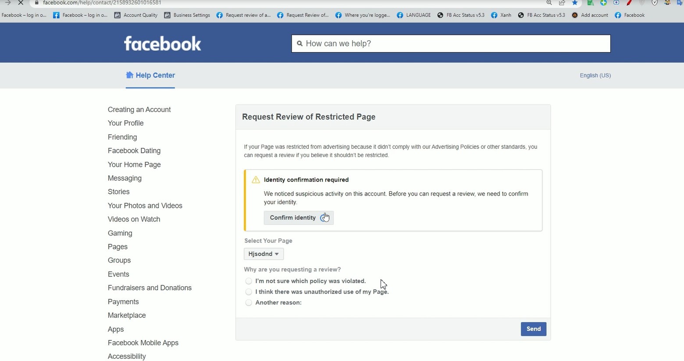This screenshot has width=684, height=361.
Task: Click the search magnifier in help box
Action: [x=300, y=43]
